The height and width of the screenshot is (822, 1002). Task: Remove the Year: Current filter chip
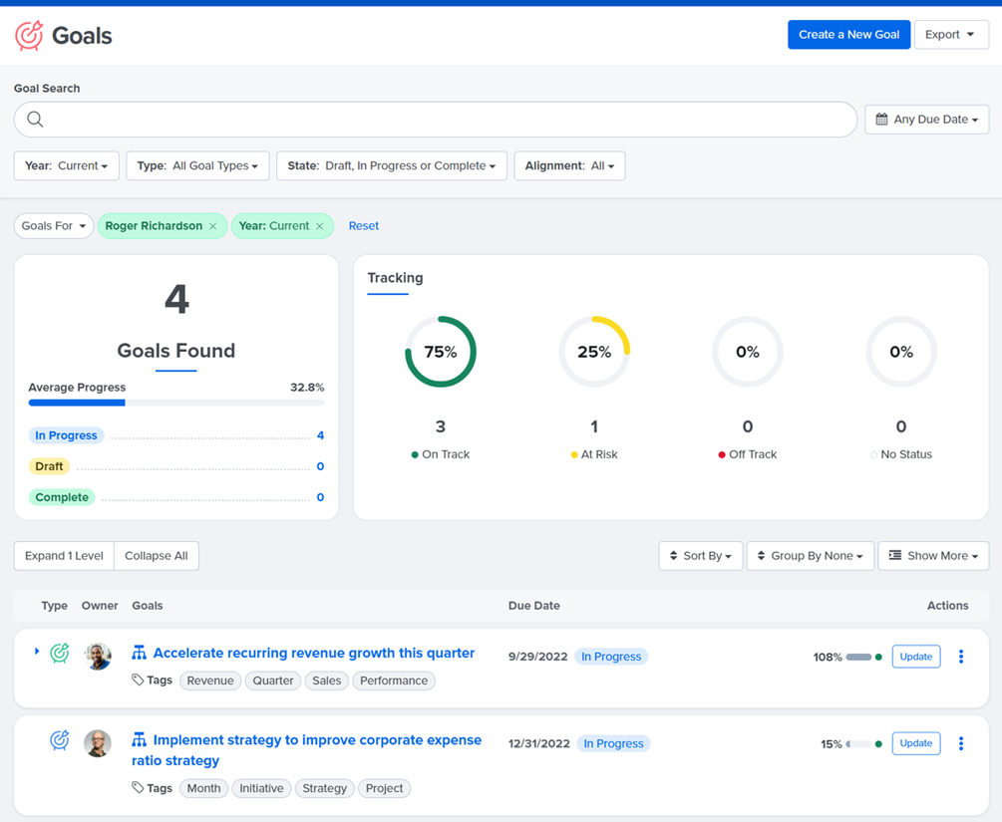319,226
